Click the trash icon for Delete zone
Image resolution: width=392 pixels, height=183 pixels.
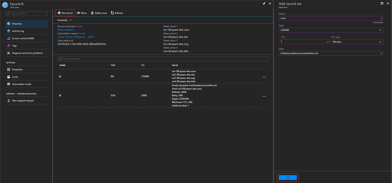point(92,13)
